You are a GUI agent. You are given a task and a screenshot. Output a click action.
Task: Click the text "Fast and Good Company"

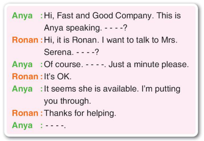click(104, 16)
